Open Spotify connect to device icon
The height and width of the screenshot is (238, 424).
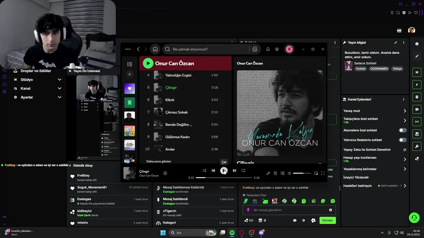pyautogui.click(x=283, y=173)
